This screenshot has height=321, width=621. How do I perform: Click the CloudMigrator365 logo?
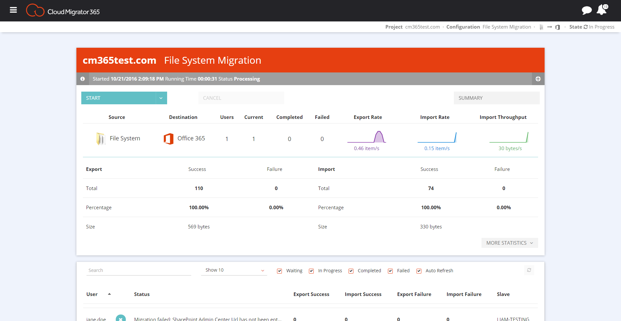click(63, 11)
